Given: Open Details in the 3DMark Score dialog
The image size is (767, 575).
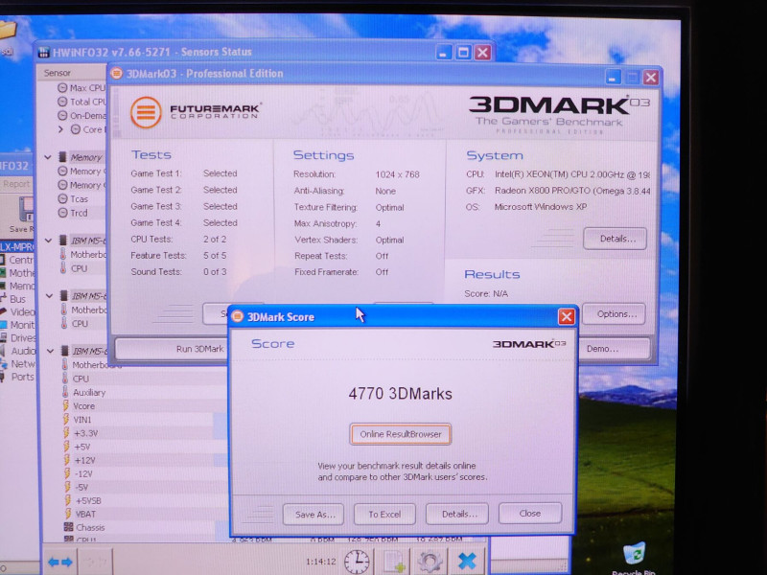Looking at the screenshot, I should pyautogui.click(x=457, y=514).
